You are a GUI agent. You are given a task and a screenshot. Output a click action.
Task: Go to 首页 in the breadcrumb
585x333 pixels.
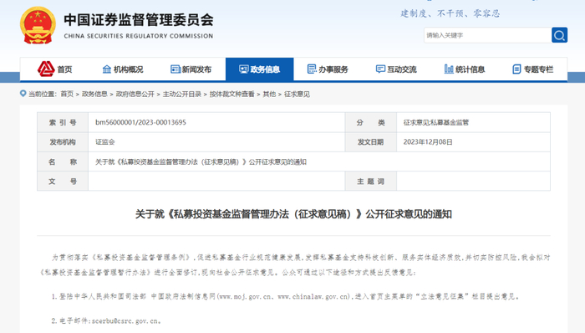(67, 94)
